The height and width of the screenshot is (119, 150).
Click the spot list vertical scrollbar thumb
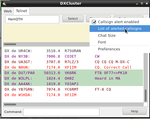pyautogui.click(x=146, y=96)
